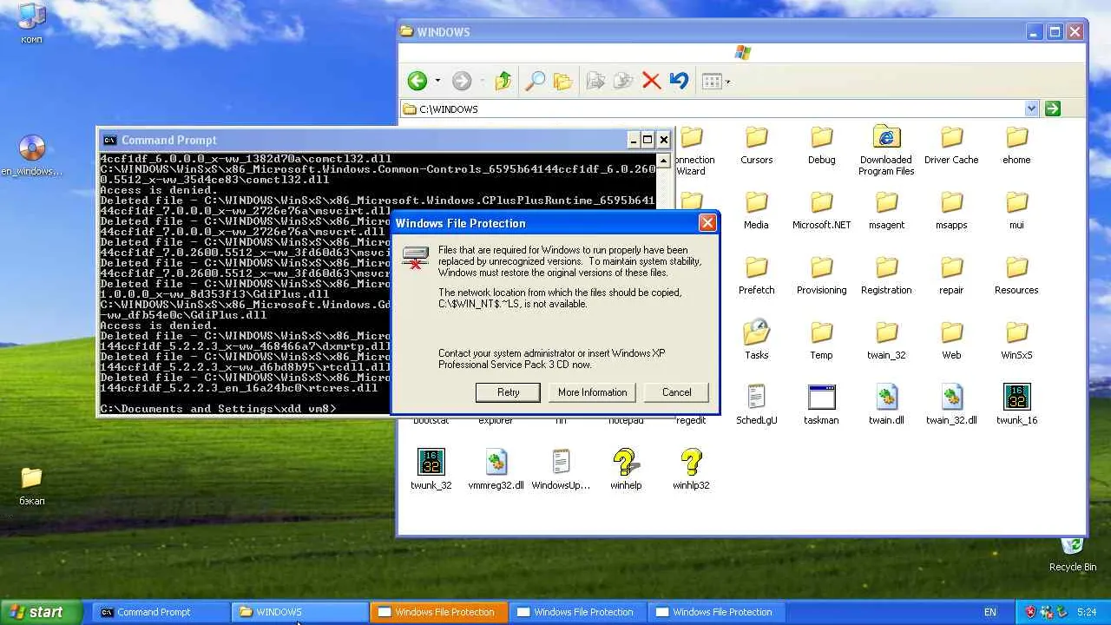Screen dimensions: 1111x625
Task: Select the комп desktop icon
Action: (31, 23)
